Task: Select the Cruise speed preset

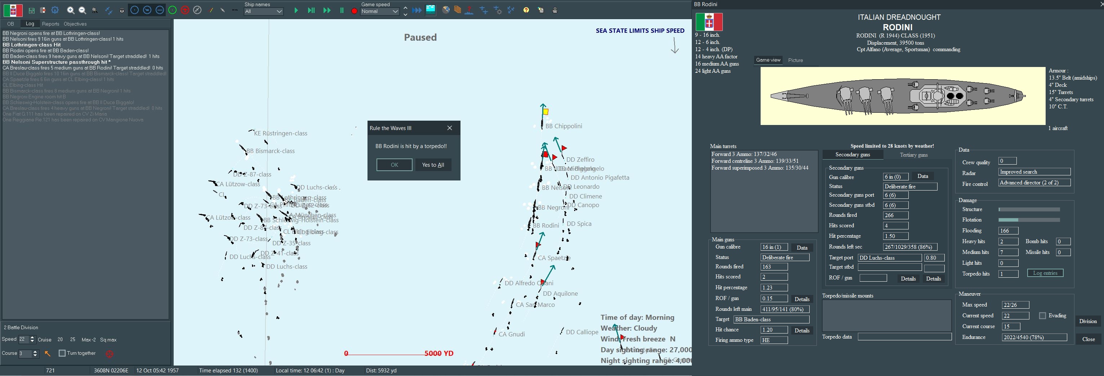Action: point(45,340)
